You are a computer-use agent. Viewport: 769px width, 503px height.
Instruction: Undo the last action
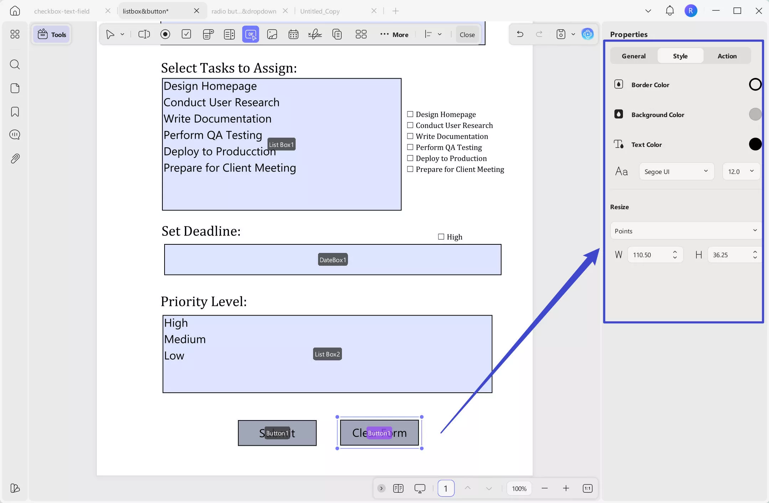(520, 34)
